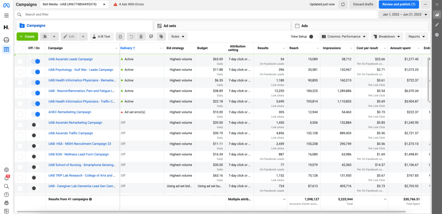Enable the View Setup toggle
The image size is (442, 214).
(313, 37)
